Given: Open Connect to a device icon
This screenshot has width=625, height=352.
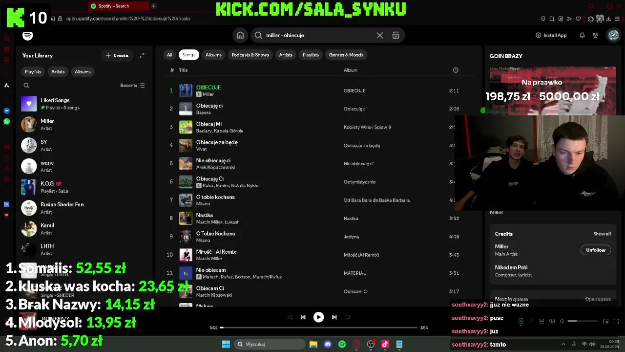Looking at the screenshot, I should [x=552, y=321].
